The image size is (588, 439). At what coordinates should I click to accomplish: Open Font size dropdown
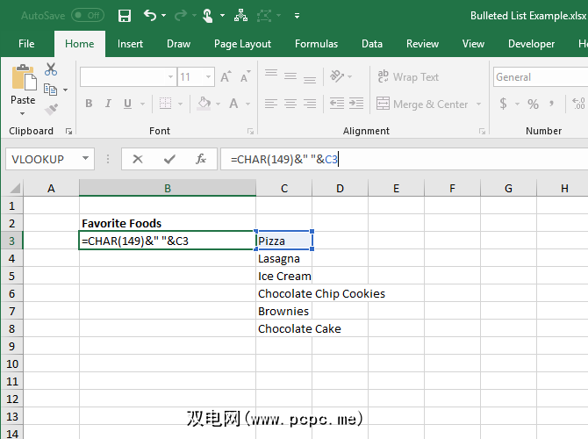tap(208, 77)
